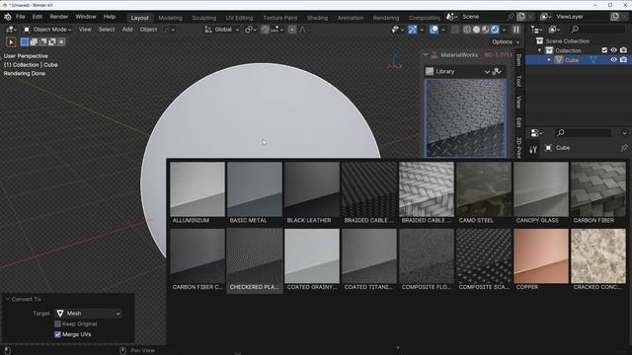Select the ALUMINIUM material thumbnail

197,193
